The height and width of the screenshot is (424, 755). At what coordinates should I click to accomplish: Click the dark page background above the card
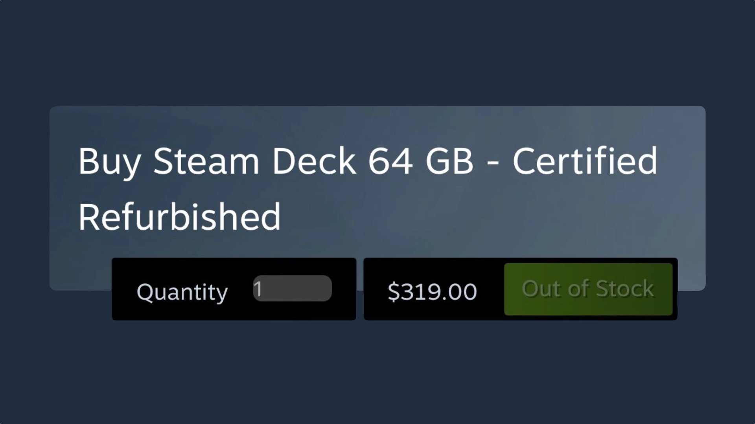click(x=377, y=51)
